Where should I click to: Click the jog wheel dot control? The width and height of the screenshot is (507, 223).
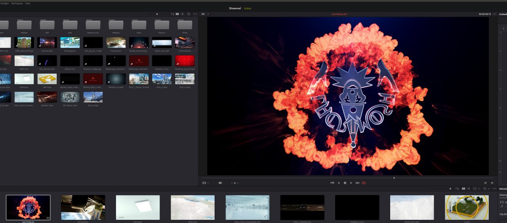235,183
